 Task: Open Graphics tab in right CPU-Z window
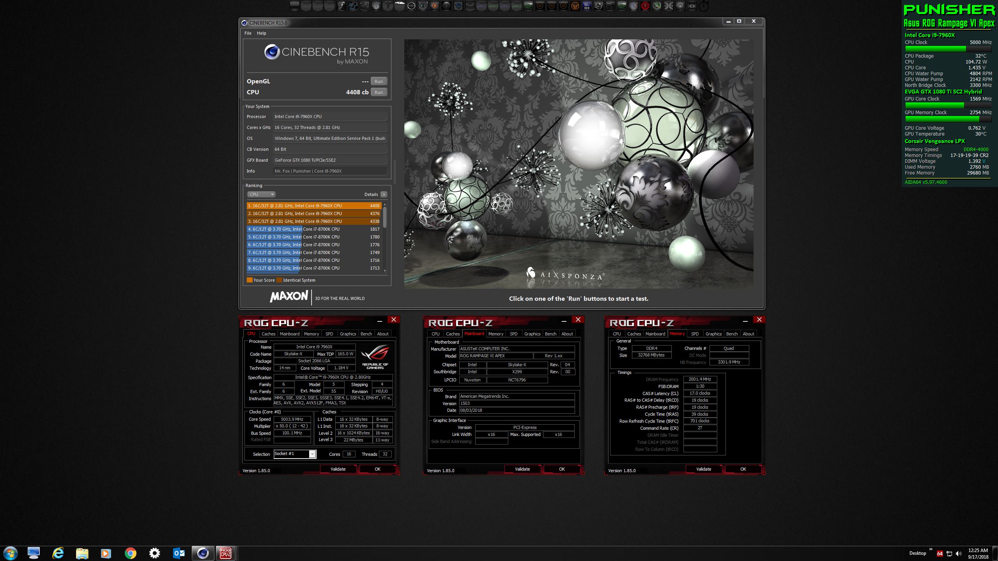(713, 334)
